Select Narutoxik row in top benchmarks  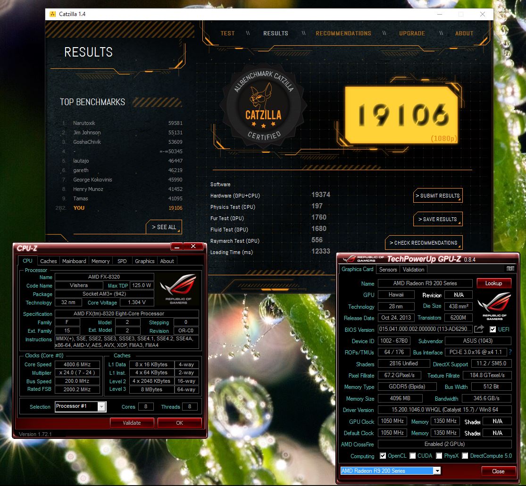[x=122, y=123]
